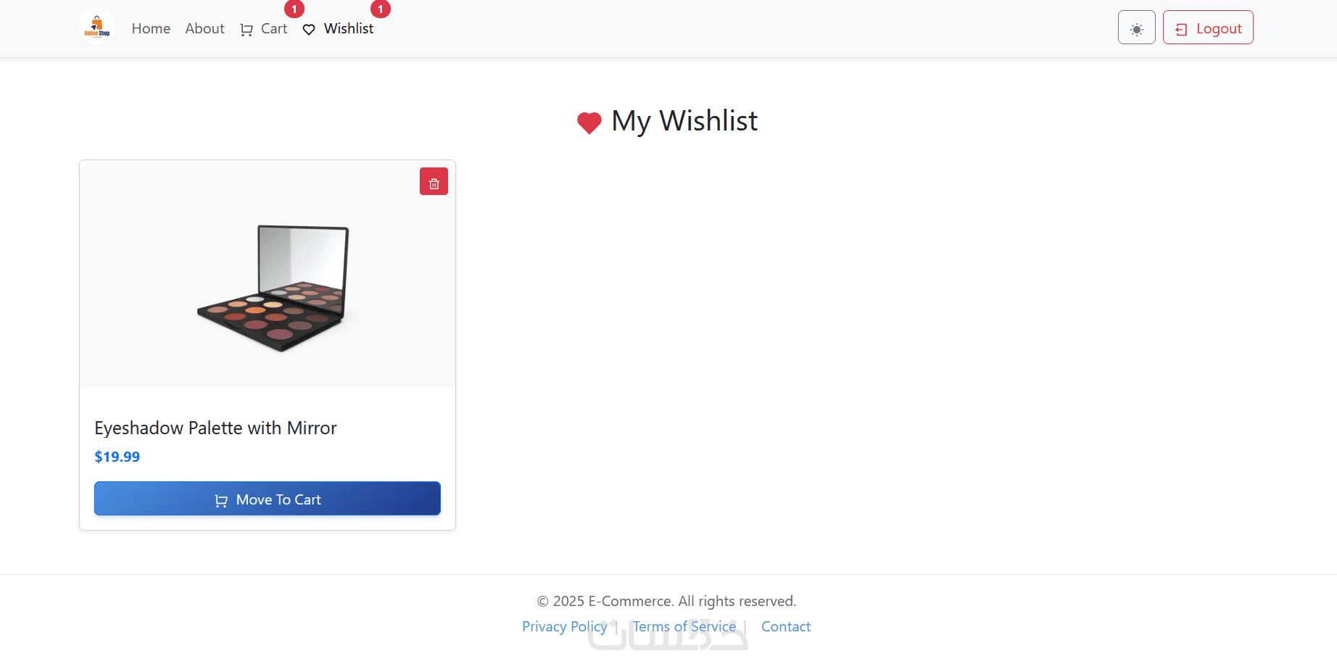Open the About page

204,28
